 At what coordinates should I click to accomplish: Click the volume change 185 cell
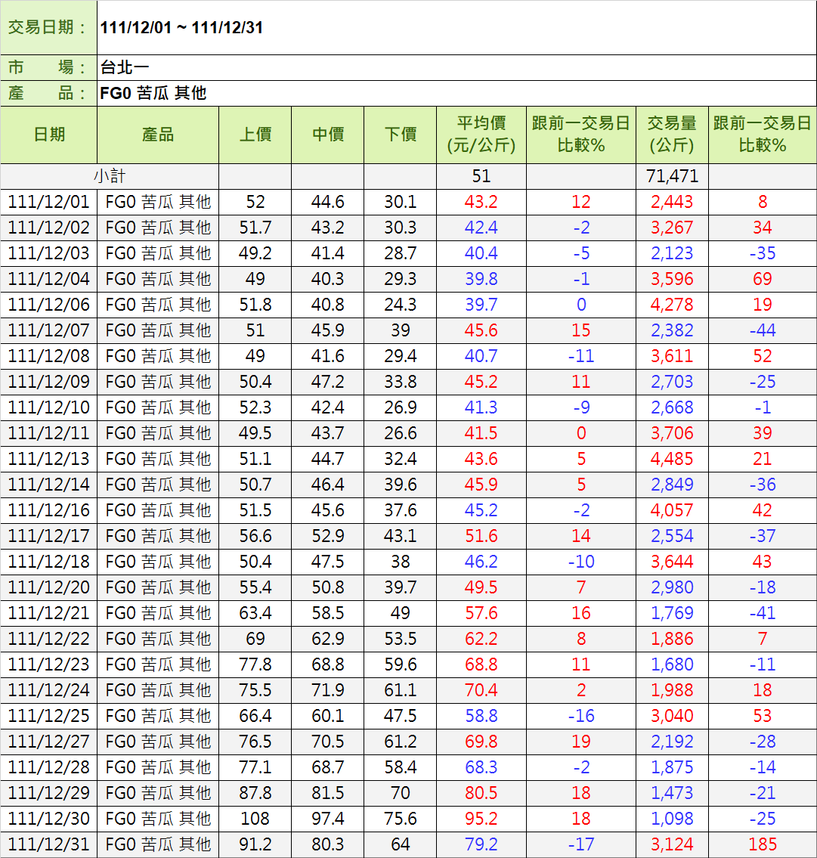[762, 844]
